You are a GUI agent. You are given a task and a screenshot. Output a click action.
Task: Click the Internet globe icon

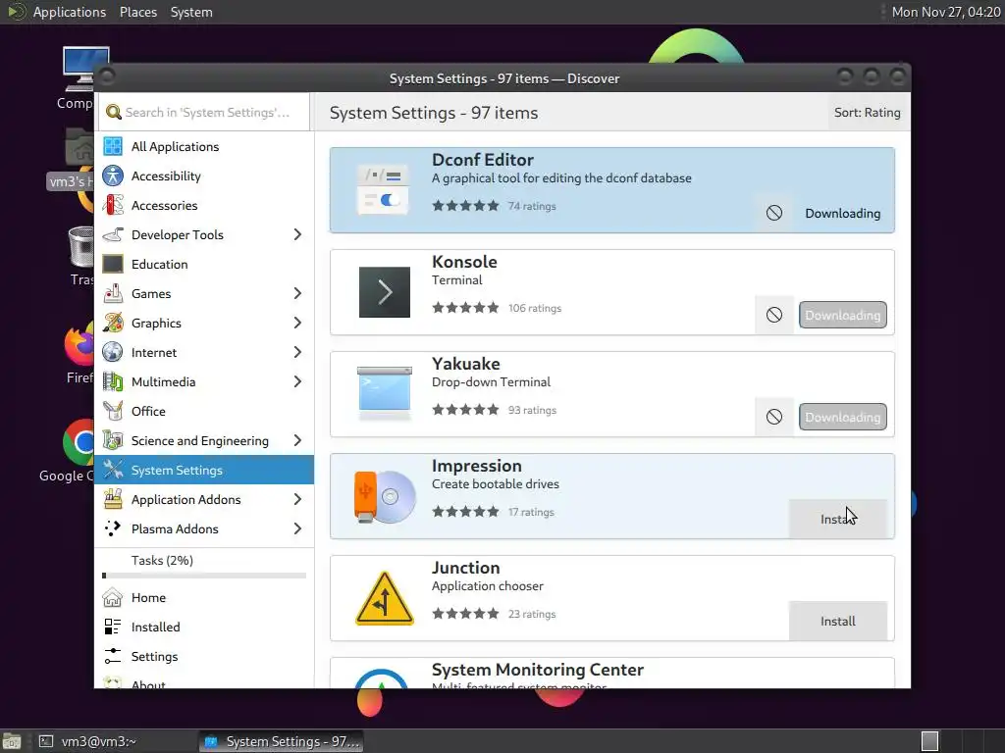tap(113, 353)
